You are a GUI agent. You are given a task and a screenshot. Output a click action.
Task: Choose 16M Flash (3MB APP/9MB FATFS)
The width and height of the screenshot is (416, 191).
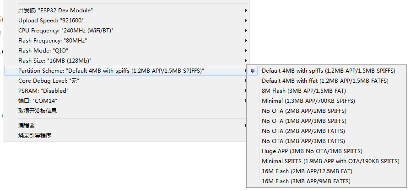(327, 181)
